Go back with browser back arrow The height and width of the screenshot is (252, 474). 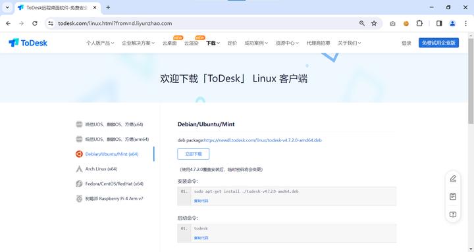(8, 23)
